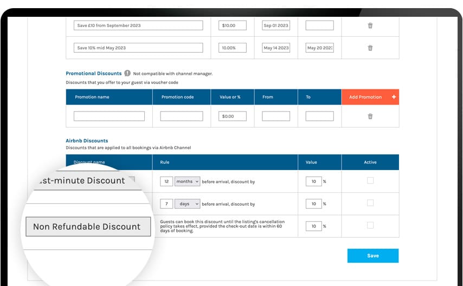Select the Sep 01 2023 From date field

point(276,25)
